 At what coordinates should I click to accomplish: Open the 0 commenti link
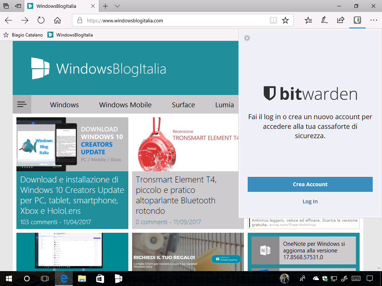(x=151, y=222)
